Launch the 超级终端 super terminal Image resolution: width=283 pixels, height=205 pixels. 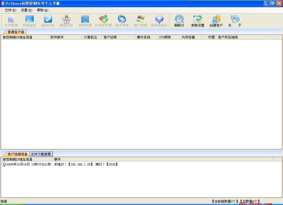point(48,21)
